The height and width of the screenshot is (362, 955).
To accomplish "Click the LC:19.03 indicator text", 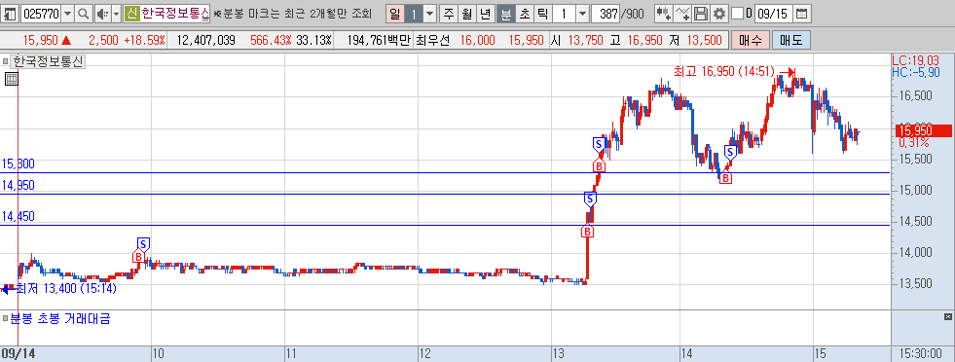I will (x=915, y=61).
